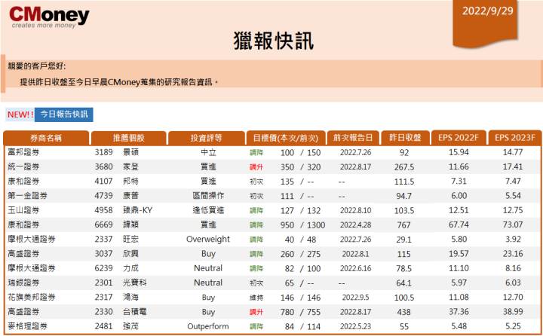Viewport: 543px width, 336px height.
Task: Click yesterday close value 438
Action: (403, 312)
